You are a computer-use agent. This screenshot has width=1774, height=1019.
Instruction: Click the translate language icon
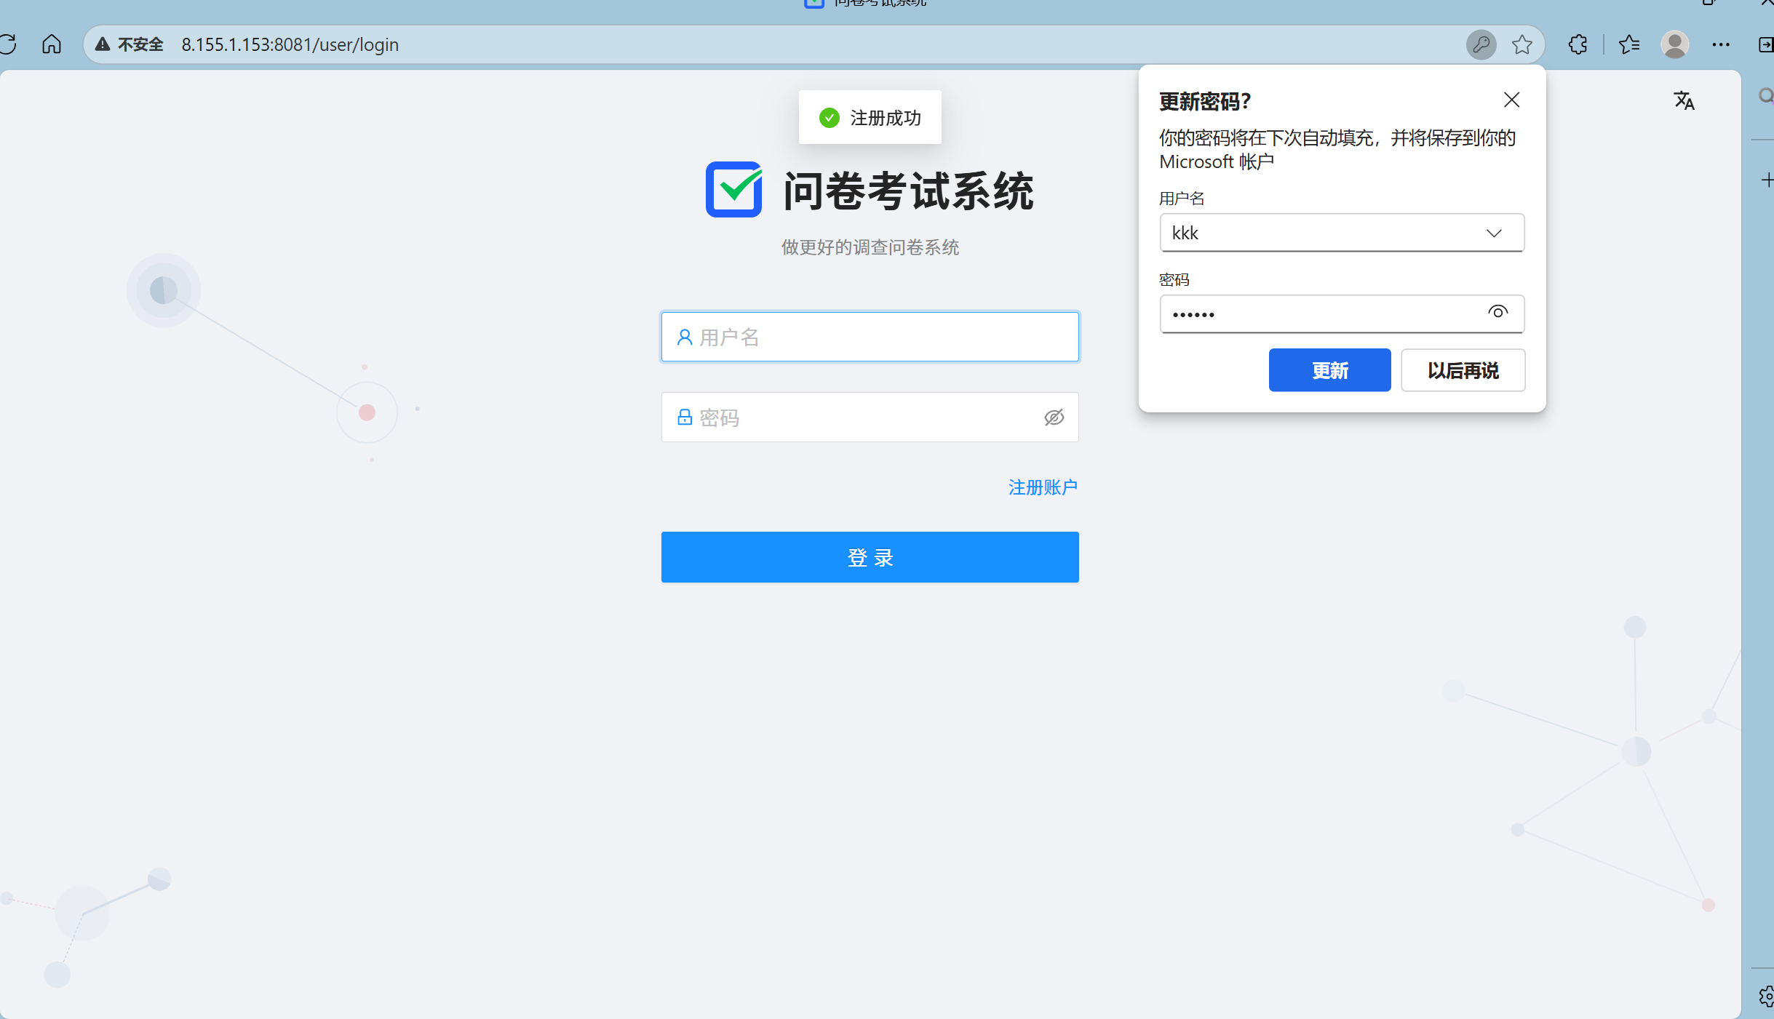tap(1684, 100)
